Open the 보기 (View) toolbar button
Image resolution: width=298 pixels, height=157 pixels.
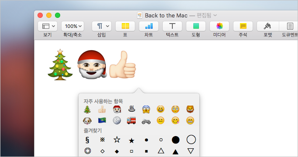48,26
